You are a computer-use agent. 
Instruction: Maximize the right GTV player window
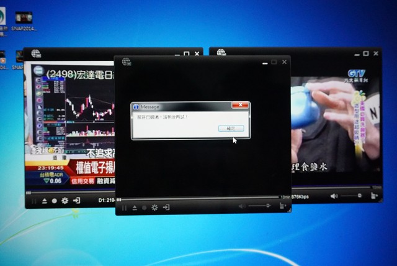tap(366, 53)
